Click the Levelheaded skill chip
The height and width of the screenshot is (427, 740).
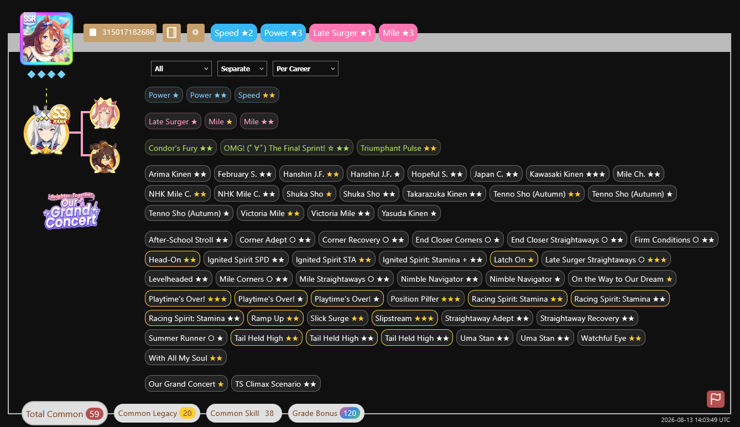point(179,279)
